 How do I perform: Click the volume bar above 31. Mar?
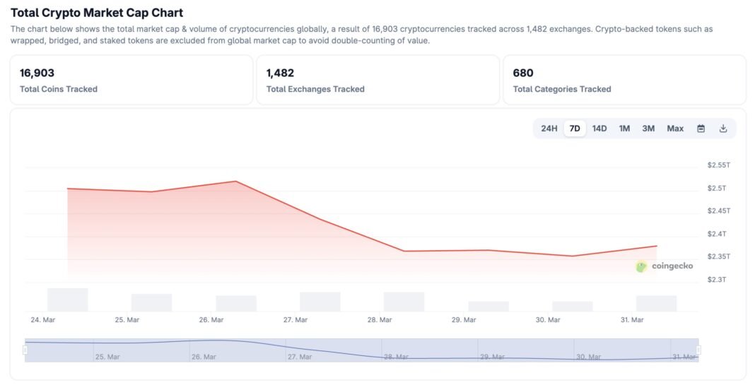tap(656, 304)
